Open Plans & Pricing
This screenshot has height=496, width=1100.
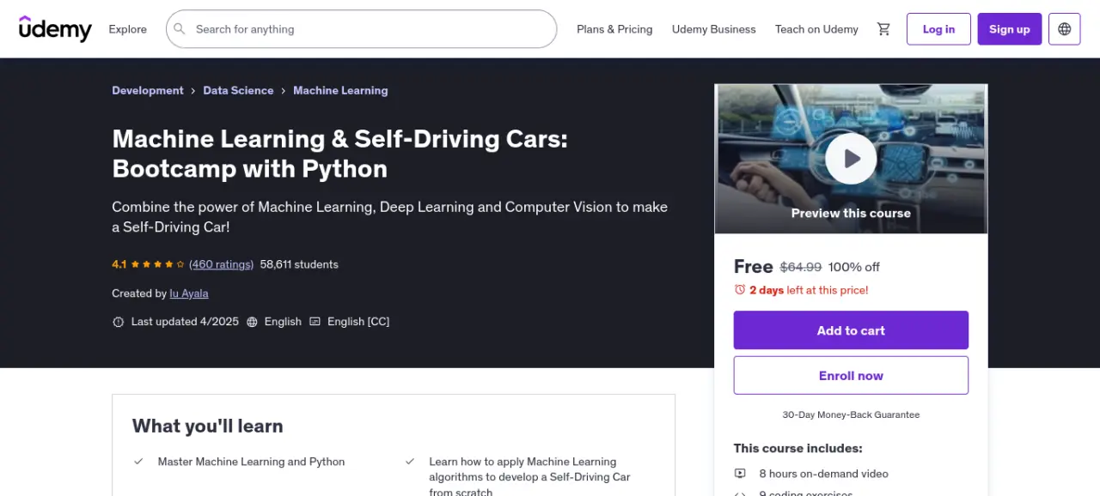tap(614, 29)
